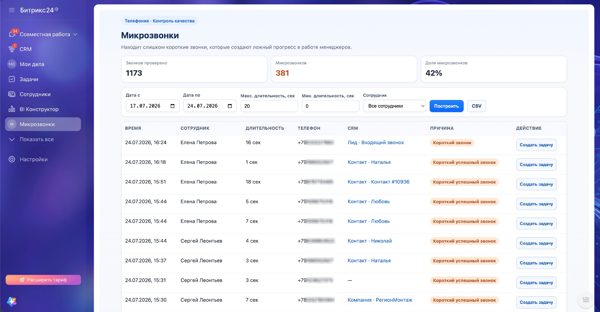Open the calendar picker for the Дата с field
Screen dimensions: 600x312
172,106
